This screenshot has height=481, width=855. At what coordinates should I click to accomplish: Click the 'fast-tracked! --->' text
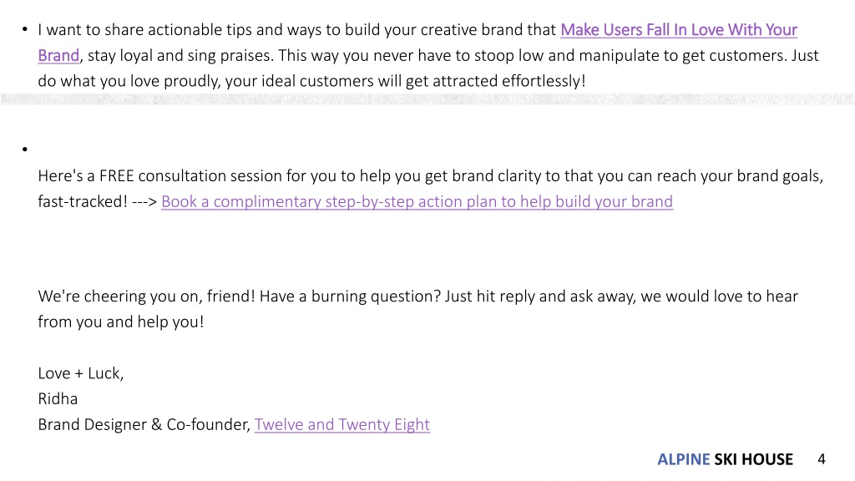[x=98, y=201]
